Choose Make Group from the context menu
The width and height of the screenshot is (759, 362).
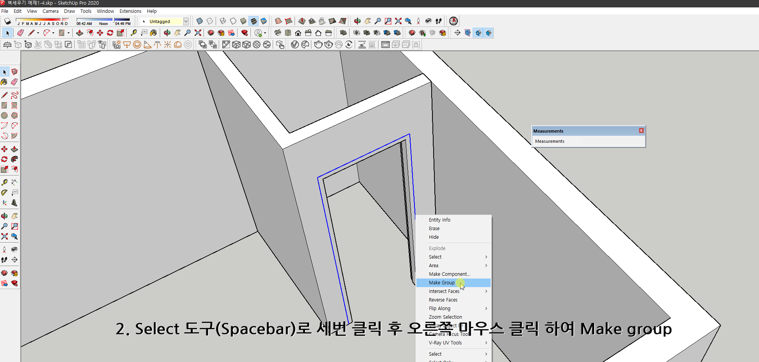441,282
